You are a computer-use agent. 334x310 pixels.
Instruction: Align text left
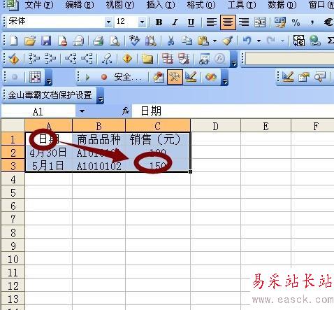pos(212,22)
